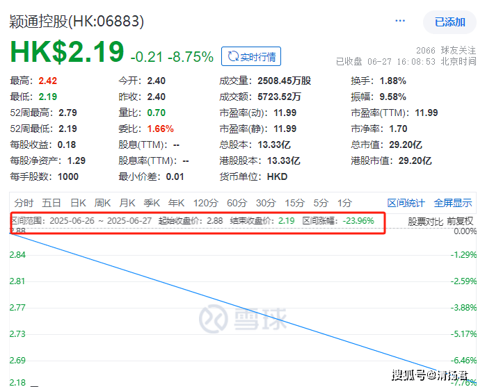The height and width of the screenshot is (387, 478).
Task: Open the 季K chart tab
Action: click(x=152, y=203)
